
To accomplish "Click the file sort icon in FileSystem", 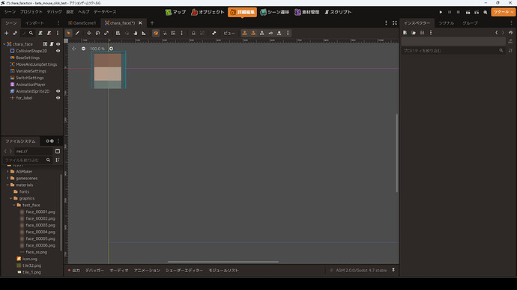I will pos(58,160).
